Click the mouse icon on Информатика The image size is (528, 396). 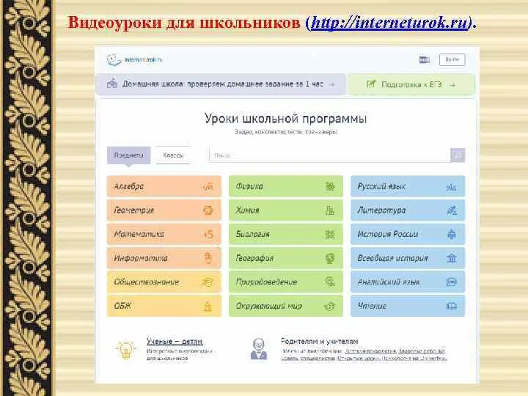click(208, 258)
